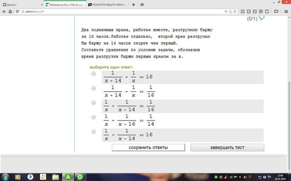
Task: Open the Twitter bird toolbar icon
Action: [267, 12]
